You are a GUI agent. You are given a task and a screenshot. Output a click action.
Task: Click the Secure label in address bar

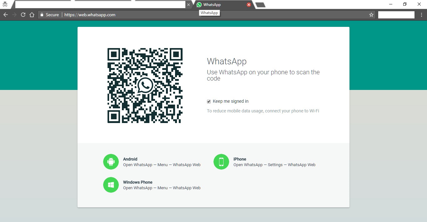coord(52,15)
